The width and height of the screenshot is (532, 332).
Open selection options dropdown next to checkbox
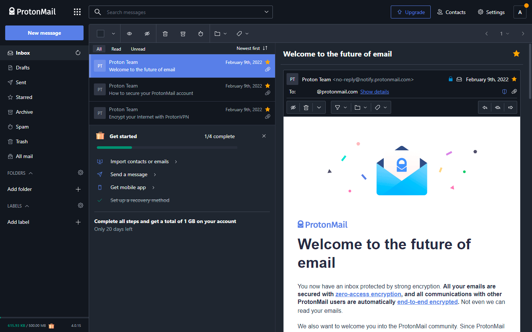(113, 34)
